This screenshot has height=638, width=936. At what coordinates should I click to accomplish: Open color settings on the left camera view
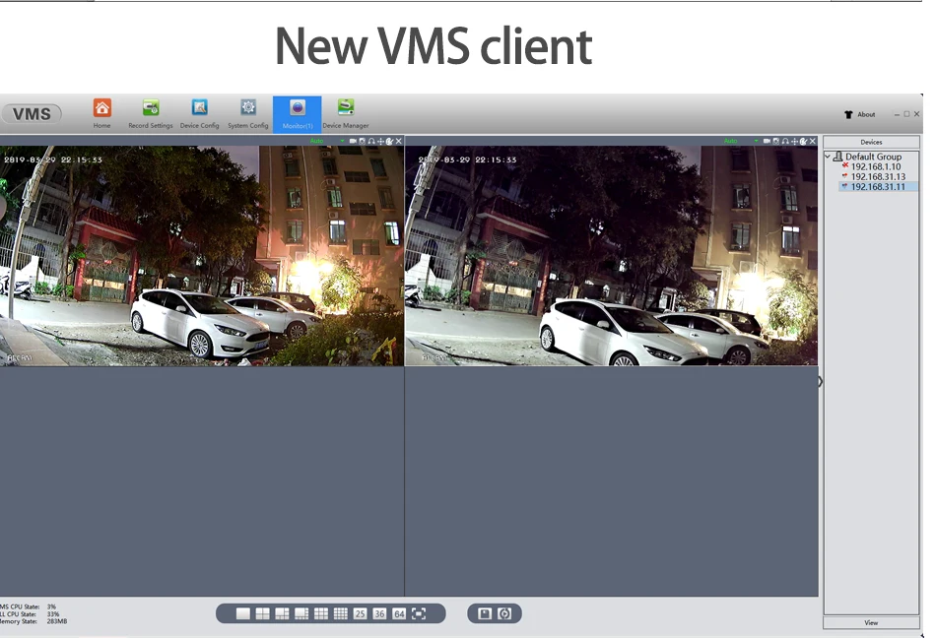coord(389,142)
